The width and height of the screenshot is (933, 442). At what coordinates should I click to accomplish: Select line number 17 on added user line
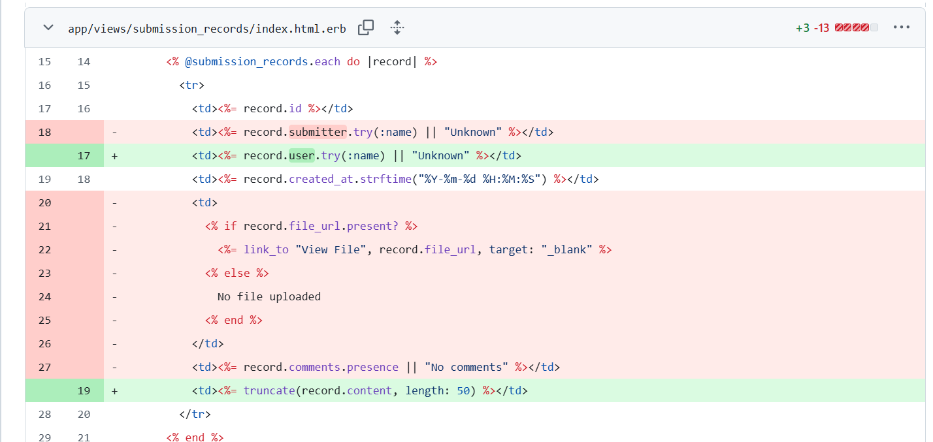point(84,156)
